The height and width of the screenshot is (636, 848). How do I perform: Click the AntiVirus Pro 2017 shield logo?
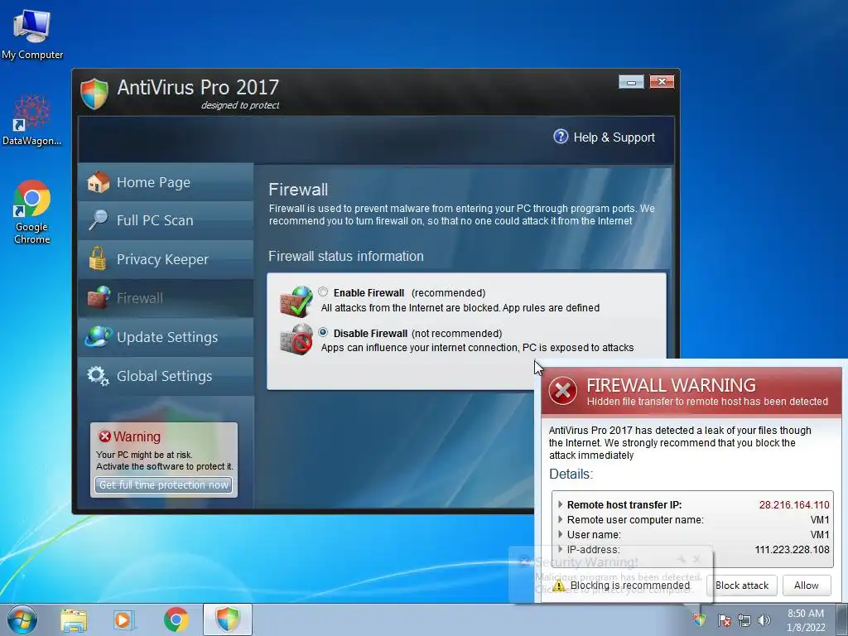point(94,94)
